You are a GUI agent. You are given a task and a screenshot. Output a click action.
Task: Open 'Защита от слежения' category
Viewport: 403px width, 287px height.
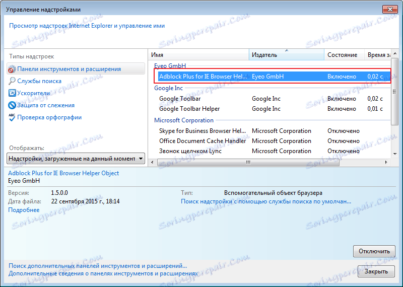(46, 105)
